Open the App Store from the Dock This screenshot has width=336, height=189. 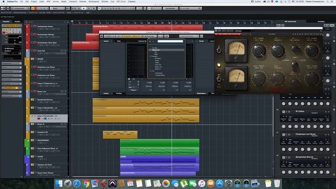point(219,183)
